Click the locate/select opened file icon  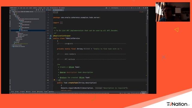pos(37,10)
